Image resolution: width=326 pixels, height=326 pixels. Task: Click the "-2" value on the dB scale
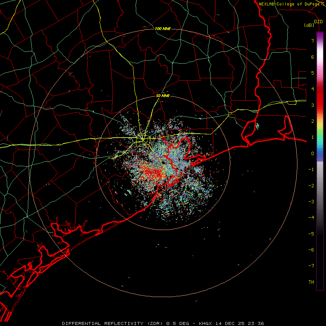(x=311, y=186)
